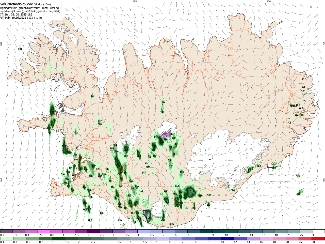Screen dimensions: 325x244
Task: Click the 0.1 label in the rain legend row
Action: point(2,242)
